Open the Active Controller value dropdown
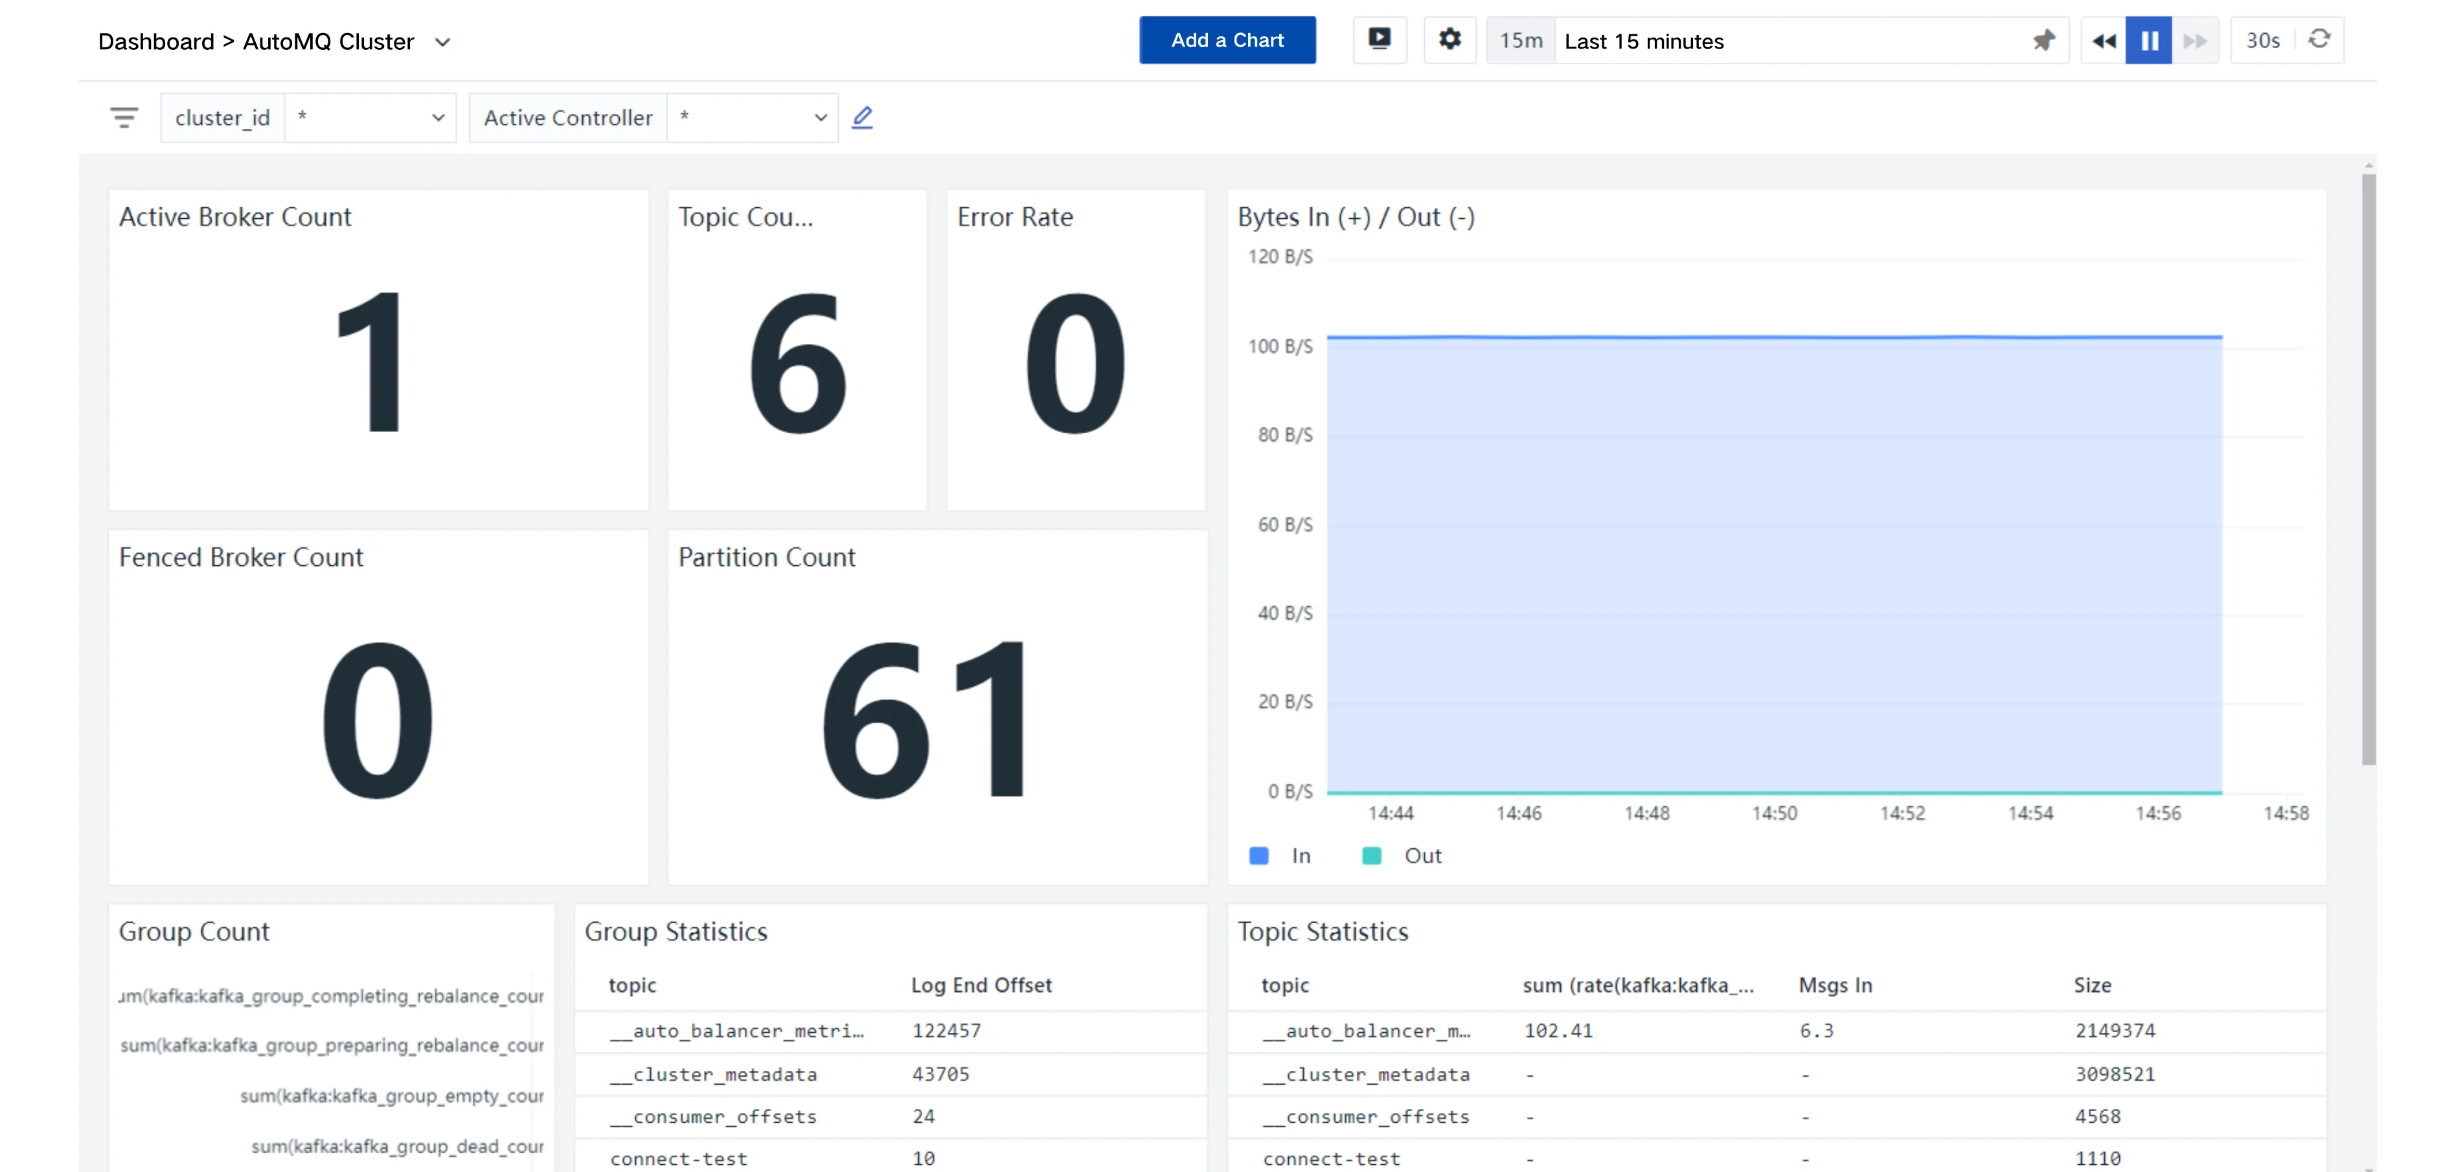 pyautogui.click(x=752, y=117)
